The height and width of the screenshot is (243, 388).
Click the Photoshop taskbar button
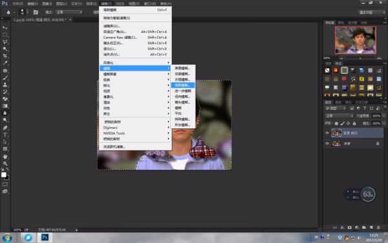[45, 237]
